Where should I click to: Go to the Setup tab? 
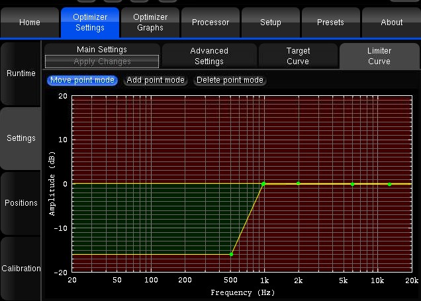[x=271, y=22]
